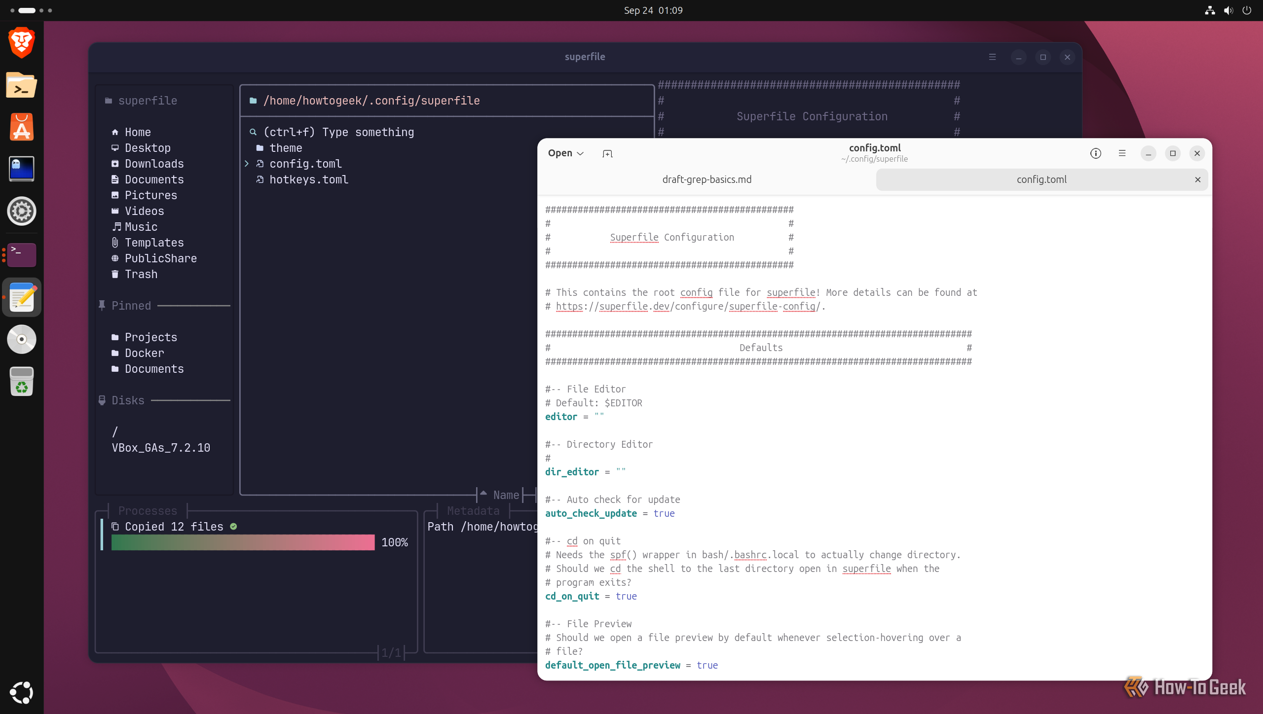Screen dimensions: 1263x714
Task: Click the Pinned pin icon in sidebar
Action: coord(102,305)
